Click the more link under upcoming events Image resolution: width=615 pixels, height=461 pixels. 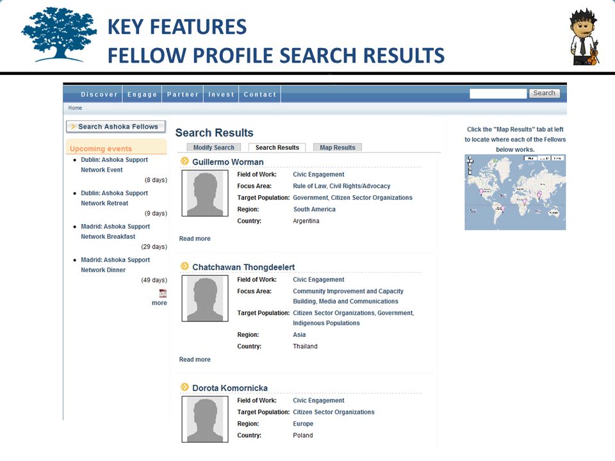point(160,303)
